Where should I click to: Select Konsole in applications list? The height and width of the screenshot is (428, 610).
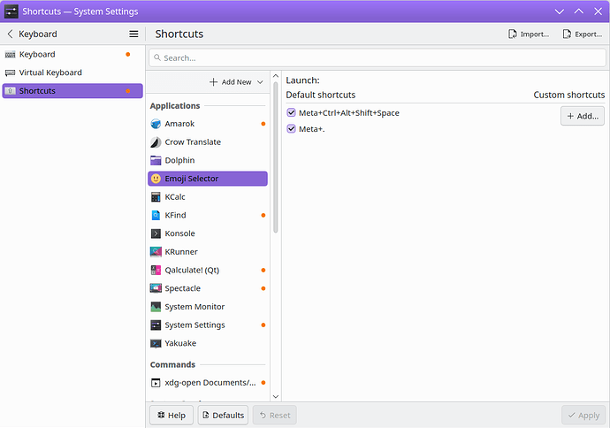click(x=208, y=233)
